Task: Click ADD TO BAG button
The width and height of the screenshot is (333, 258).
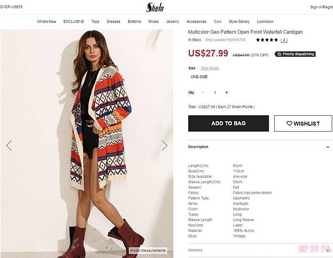Action: pos(228,123)
